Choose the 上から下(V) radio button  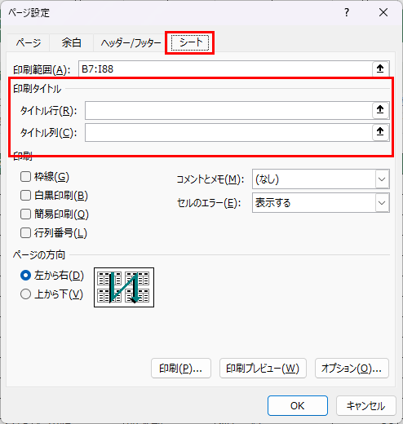[25, 294]
